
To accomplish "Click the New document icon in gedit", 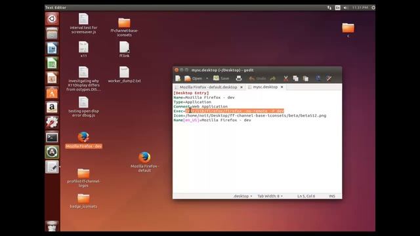I will click(x=178, y=79).
